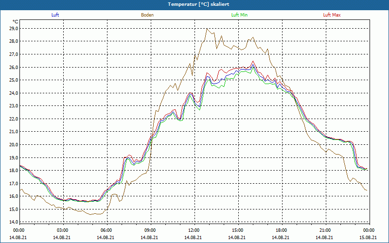The width and height of the screenshot is (389, 243).
Task: Click the 22,0 y-axis value
Action: [x=14, y=119]
